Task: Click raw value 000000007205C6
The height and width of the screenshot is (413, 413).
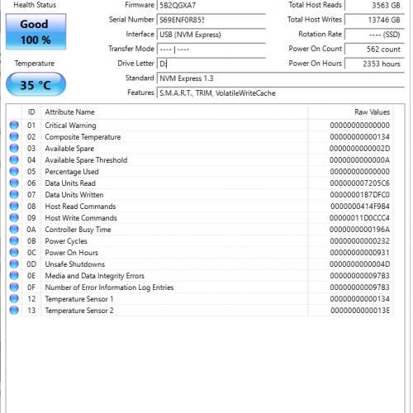Action: coord(359,183)
